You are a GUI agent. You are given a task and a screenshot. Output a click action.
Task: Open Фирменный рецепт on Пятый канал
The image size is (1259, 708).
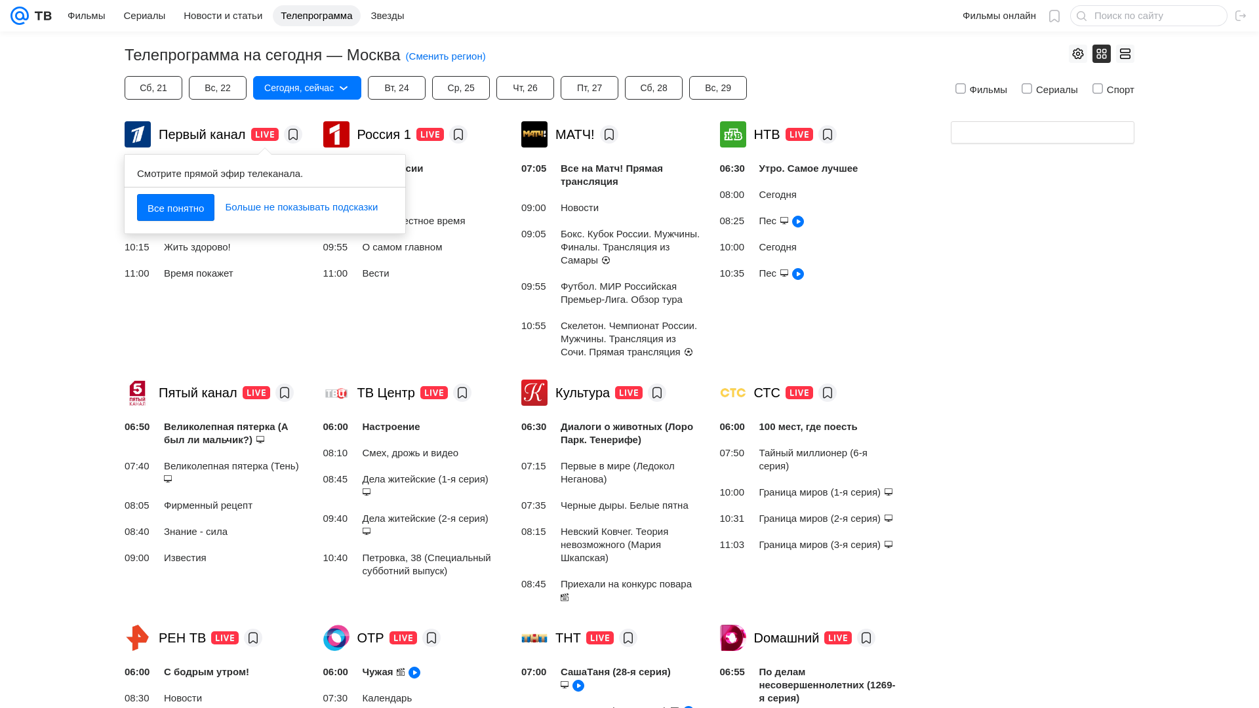(x=208, y=505)
